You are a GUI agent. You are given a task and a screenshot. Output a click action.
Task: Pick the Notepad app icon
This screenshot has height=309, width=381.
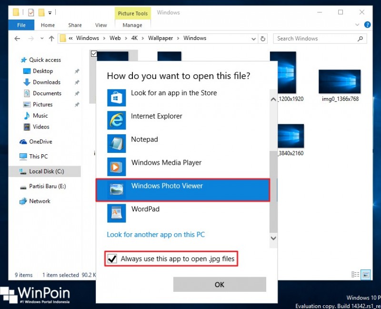click(x=116, y=144)
